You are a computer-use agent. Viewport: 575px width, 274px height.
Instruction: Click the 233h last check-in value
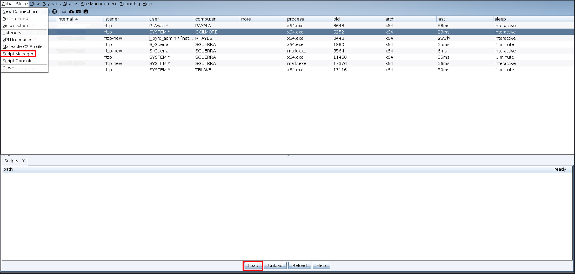pos(444,38)
